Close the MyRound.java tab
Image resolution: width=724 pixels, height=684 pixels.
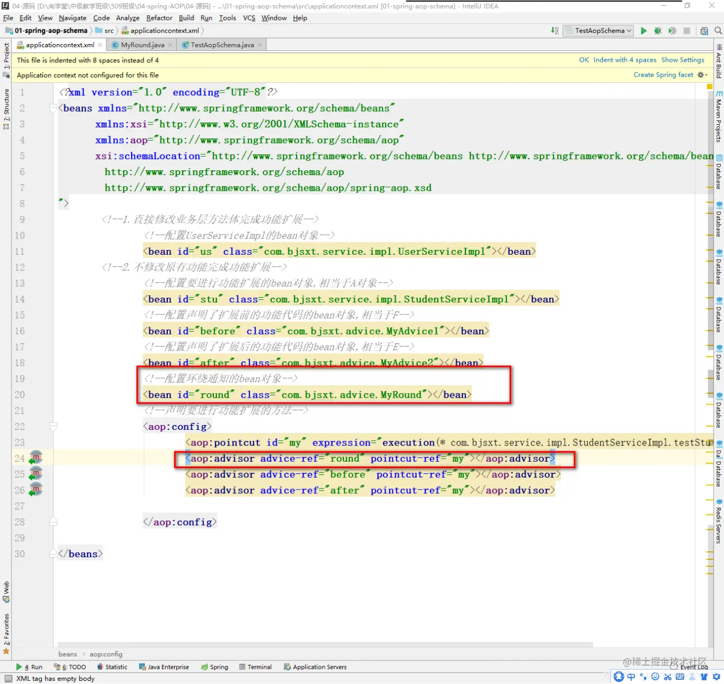coord(170,45)
